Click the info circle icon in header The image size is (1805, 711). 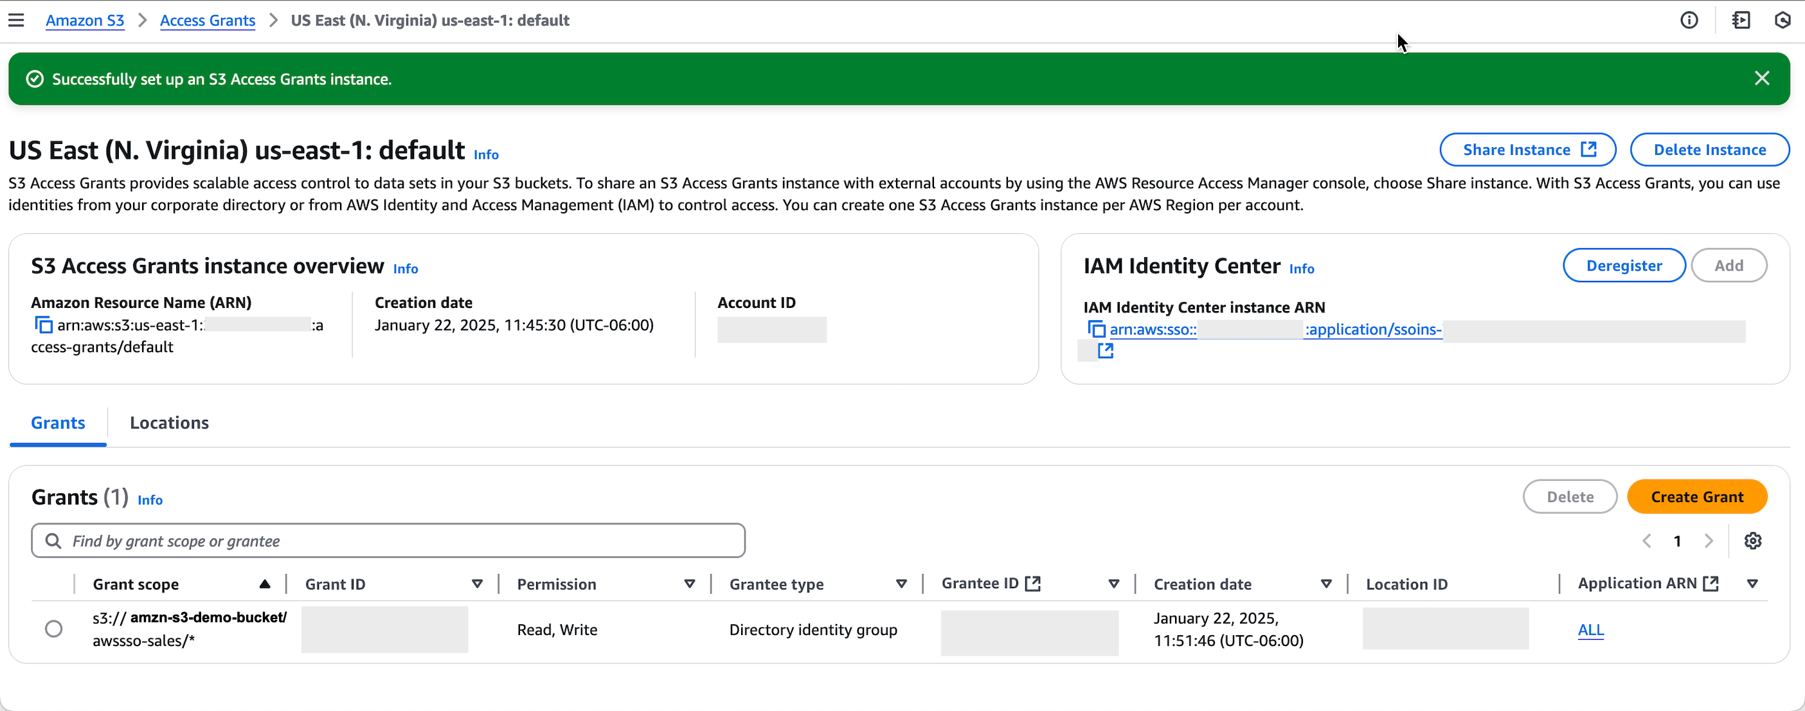[x=1689, y=21]
